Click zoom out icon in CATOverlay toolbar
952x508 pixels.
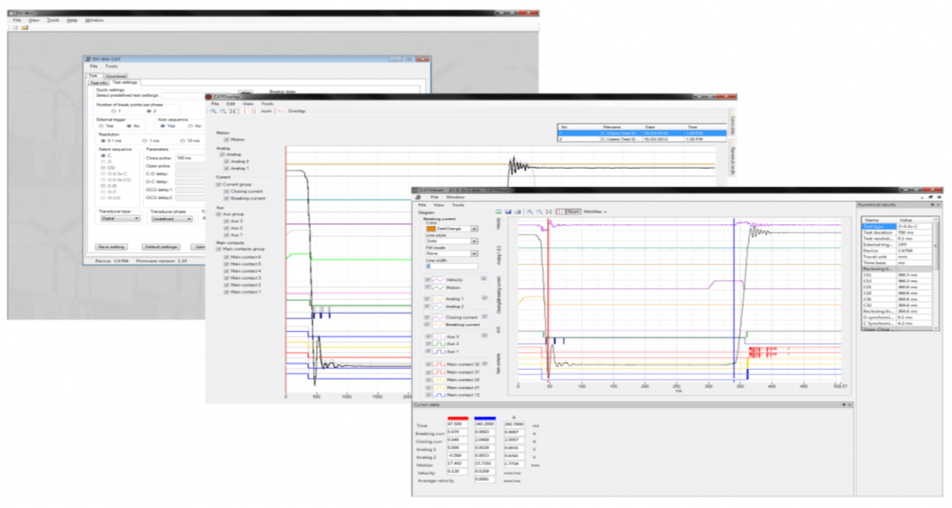coord(223,112)
